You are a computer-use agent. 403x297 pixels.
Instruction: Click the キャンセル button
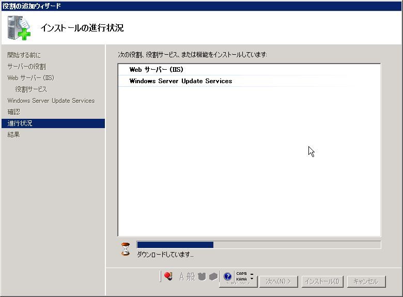pyautogui.click(x=366, y=282)
